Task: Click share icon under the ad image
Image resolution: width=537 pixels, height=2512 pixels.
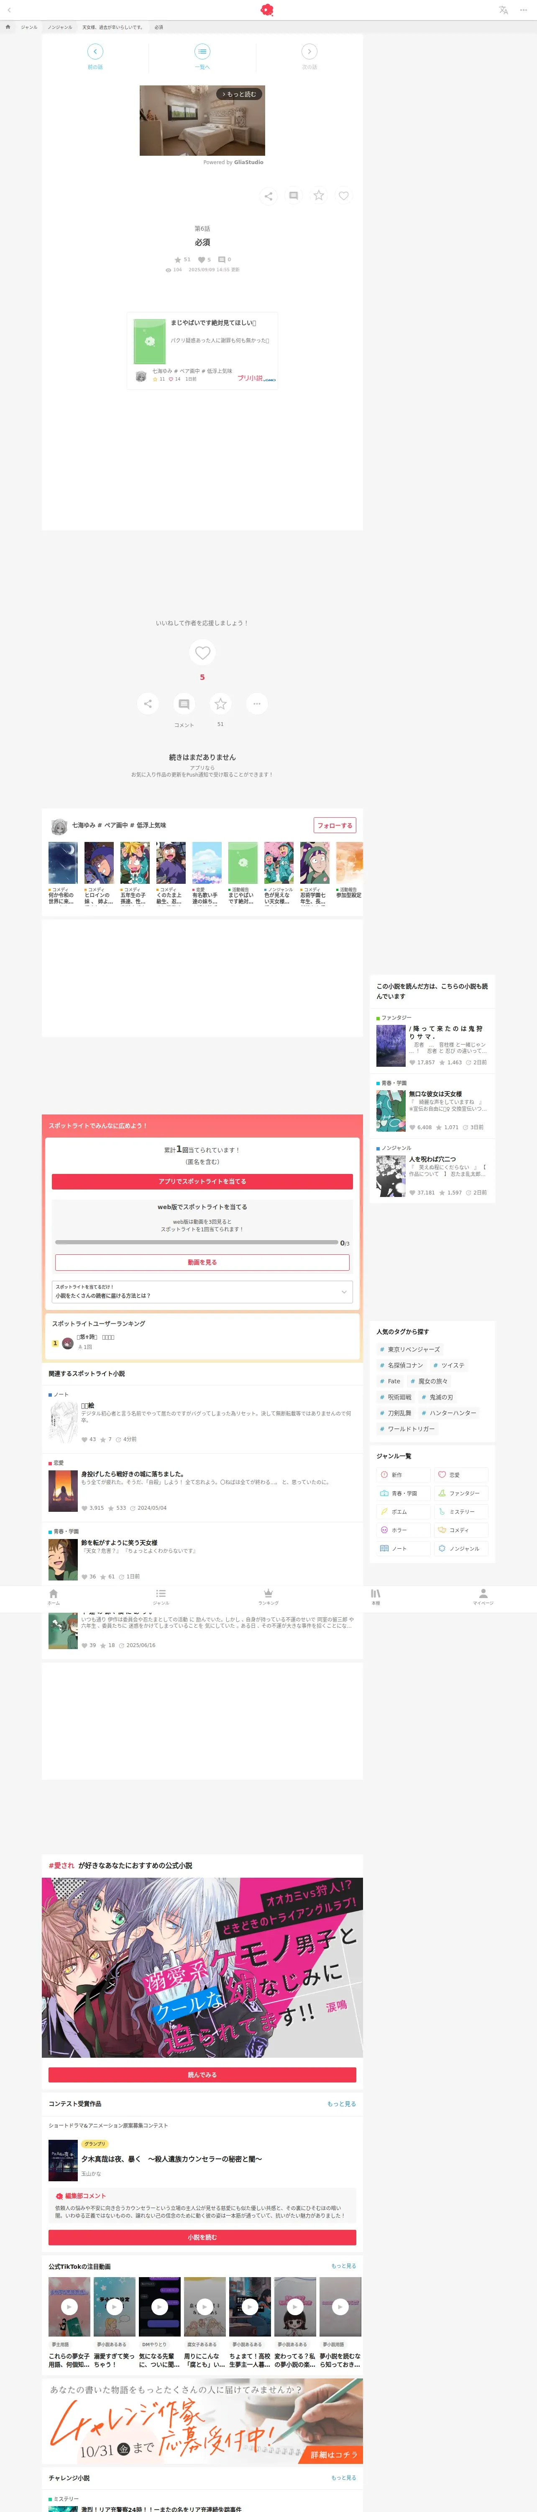Action: click(x=268, y=196)
